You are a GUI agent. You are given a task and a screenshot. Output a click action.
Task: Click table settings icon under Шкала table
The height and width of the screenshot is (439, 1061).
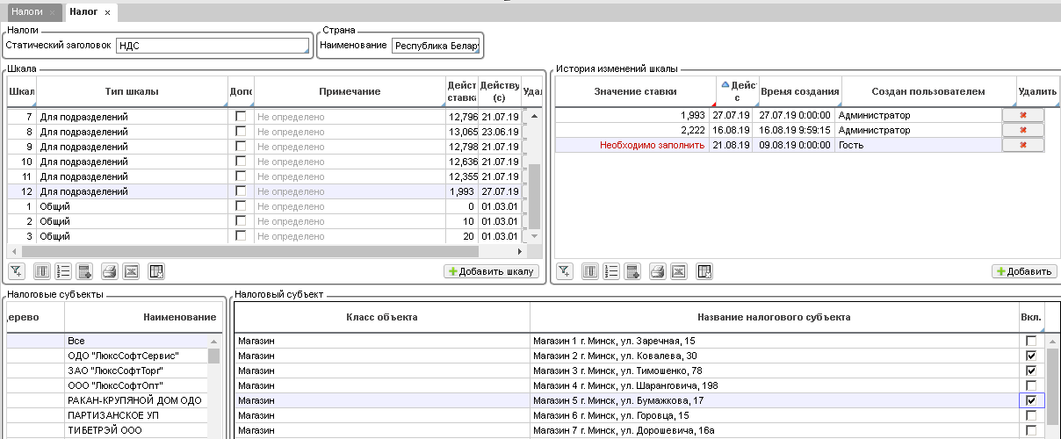[156, 271]
